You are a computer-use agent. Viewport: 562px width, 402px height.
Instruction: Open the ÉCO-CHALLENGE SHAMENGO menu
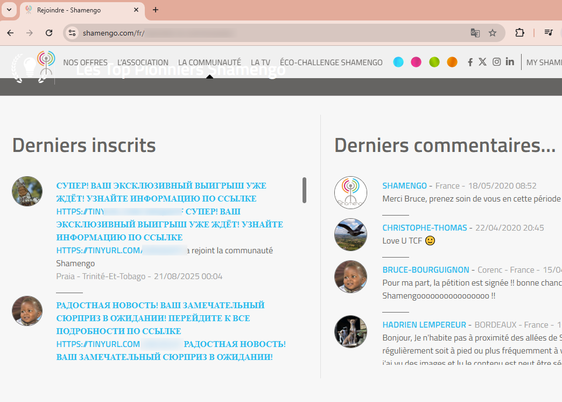pos(331,63)
